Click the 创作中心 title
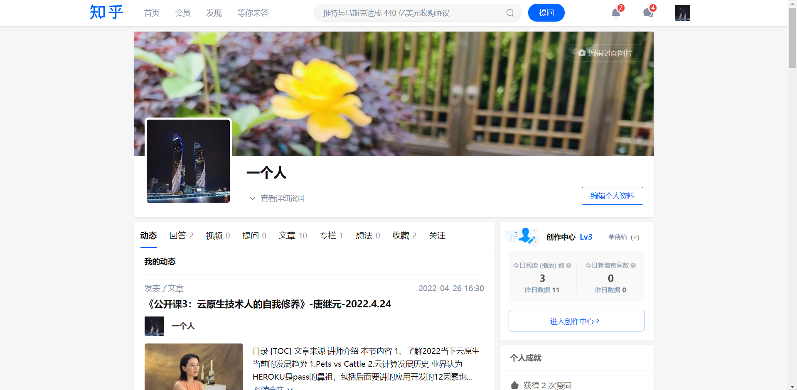This screenshot has height=390, width=797. [x=561, y=237]
